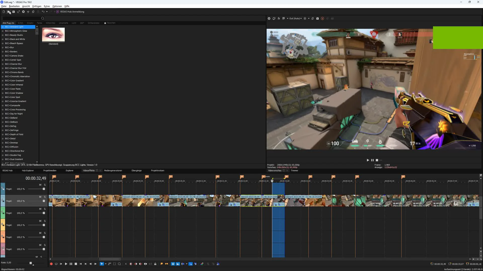Solo track 7 with S button
The height and width of the screenshot is (271, 483).
[45, 209]
